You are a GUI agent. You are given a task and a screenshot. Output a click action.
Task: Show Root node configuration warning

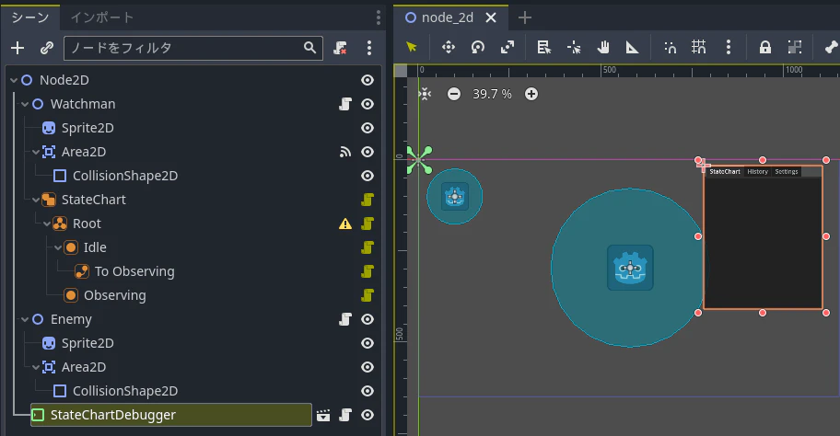[x=345, y=224]
